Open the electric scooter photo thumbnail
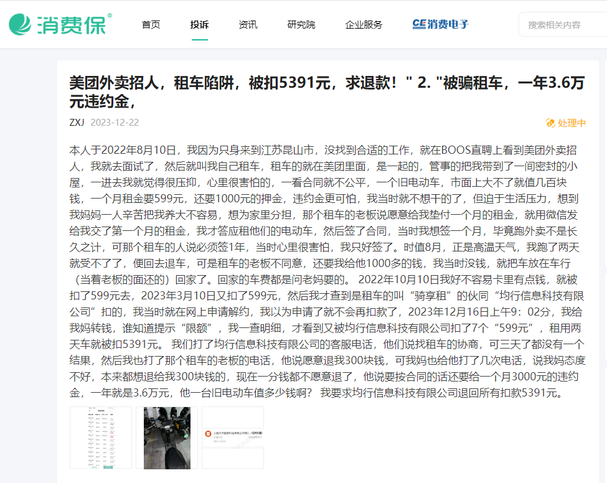This screenshot has width=607, height=483. coord(167,438)
